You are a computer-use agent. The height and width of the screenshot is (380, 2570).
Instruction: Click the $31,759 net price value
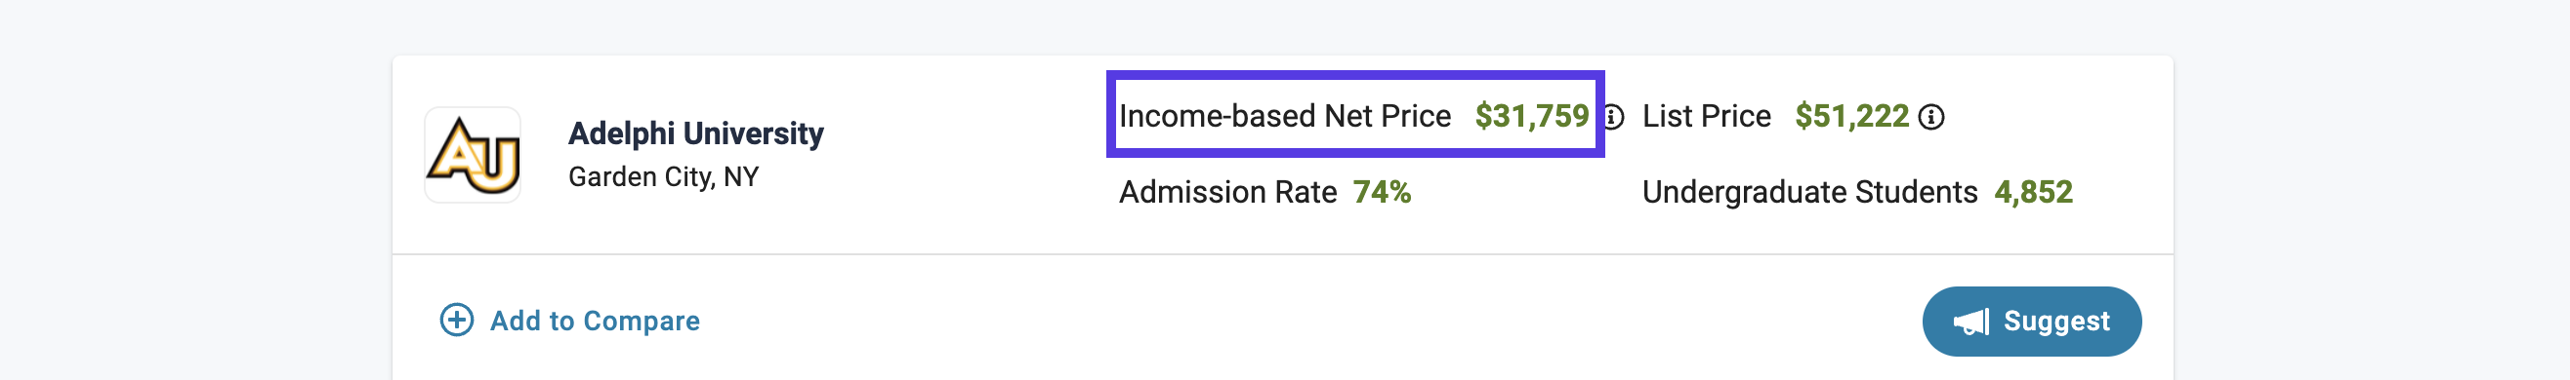point(1531,116)
